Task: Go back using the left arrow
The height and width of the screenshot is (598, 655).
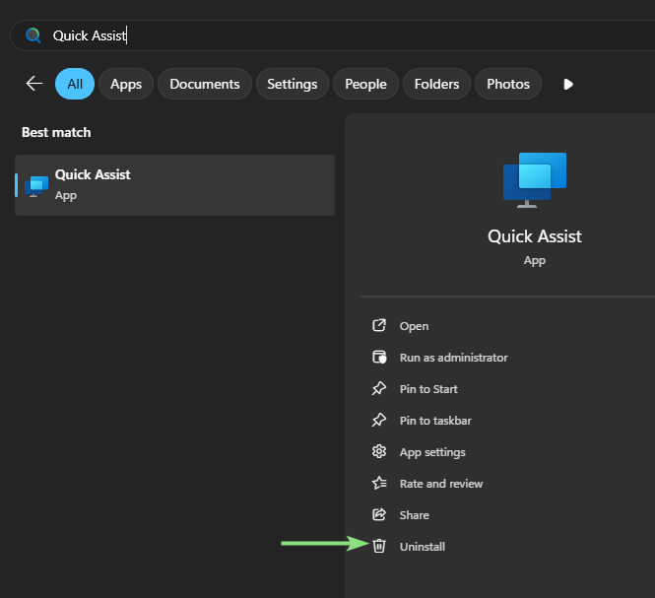Action: pos(34,84)
